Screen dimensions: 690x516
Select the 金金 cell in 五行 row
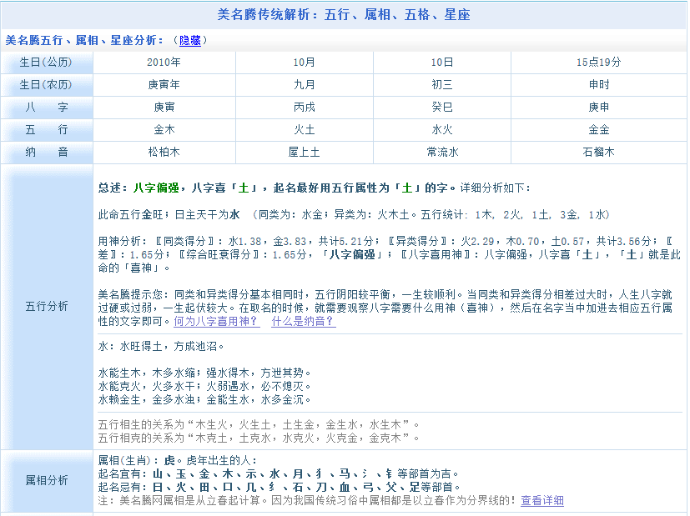(598, 130)
